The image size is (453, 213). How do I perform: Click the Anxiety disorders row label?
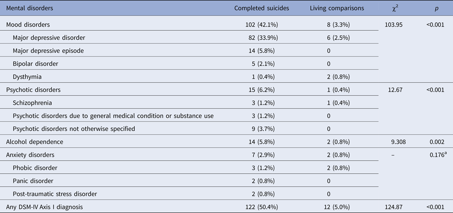30,154
